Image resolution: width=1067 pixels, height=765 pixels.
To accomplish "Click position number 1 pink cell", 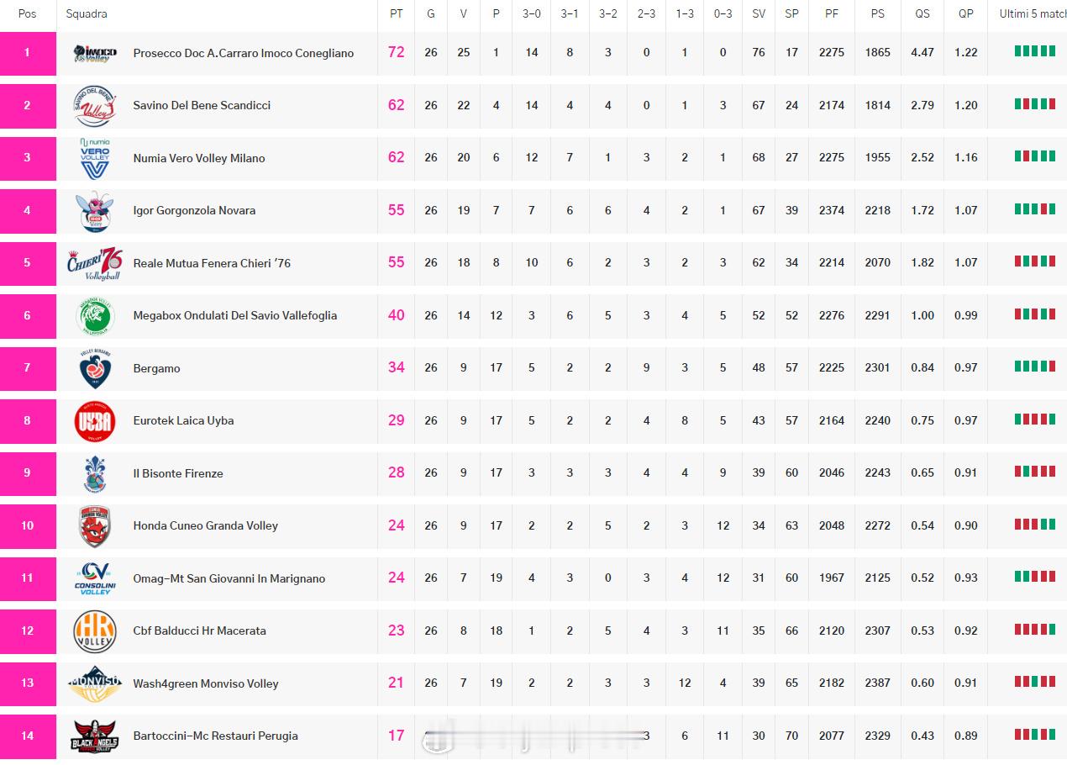I will click(x=28, y=53).
